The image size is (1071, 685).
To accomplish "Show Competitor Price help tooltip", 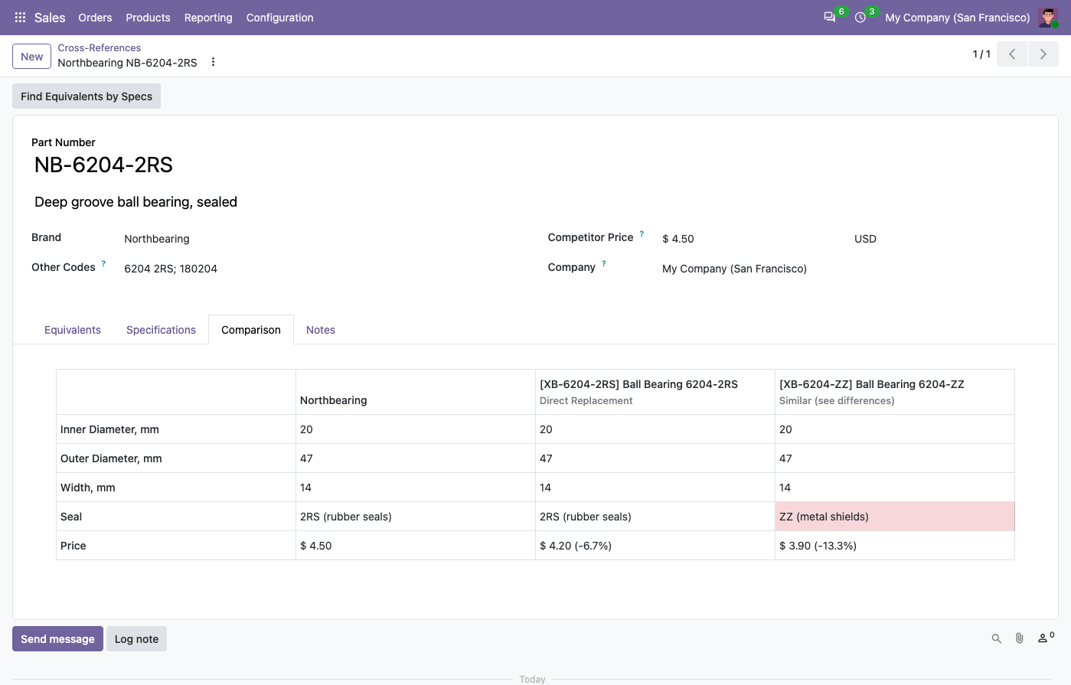I will (x=642, y=234).
